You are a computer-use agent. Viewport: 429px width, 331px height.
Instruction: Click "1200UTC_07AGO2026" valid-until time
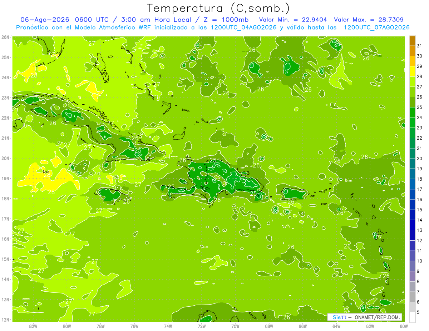click(x=376, y=27)
